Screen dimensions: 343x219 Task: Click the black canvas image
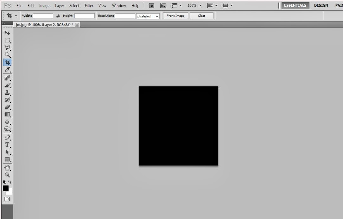179,126
